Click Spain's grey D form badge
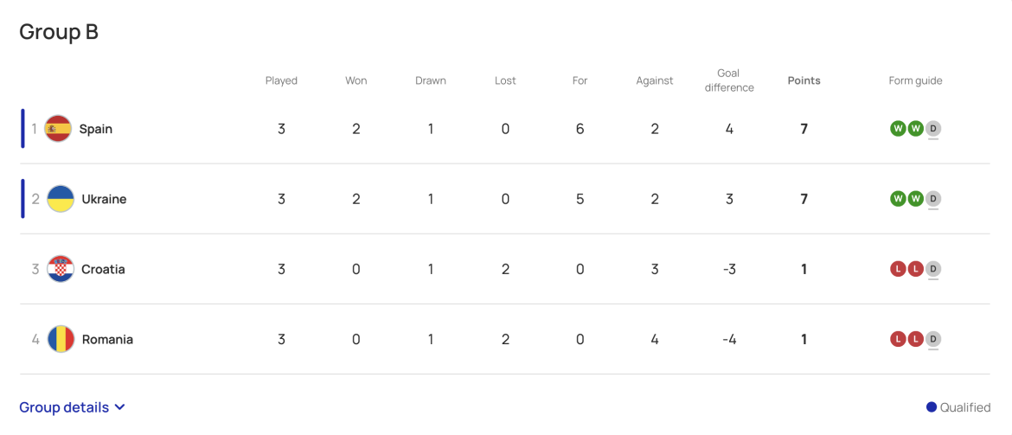 click(932, 129)
